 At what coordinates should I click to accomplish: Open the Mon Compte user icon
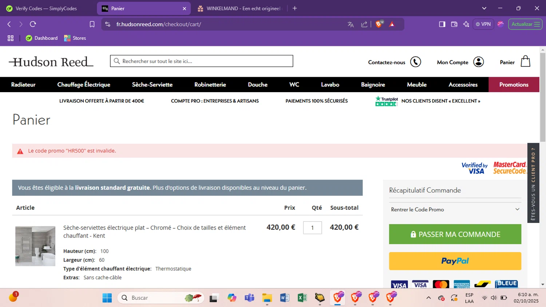pos(478,62)
